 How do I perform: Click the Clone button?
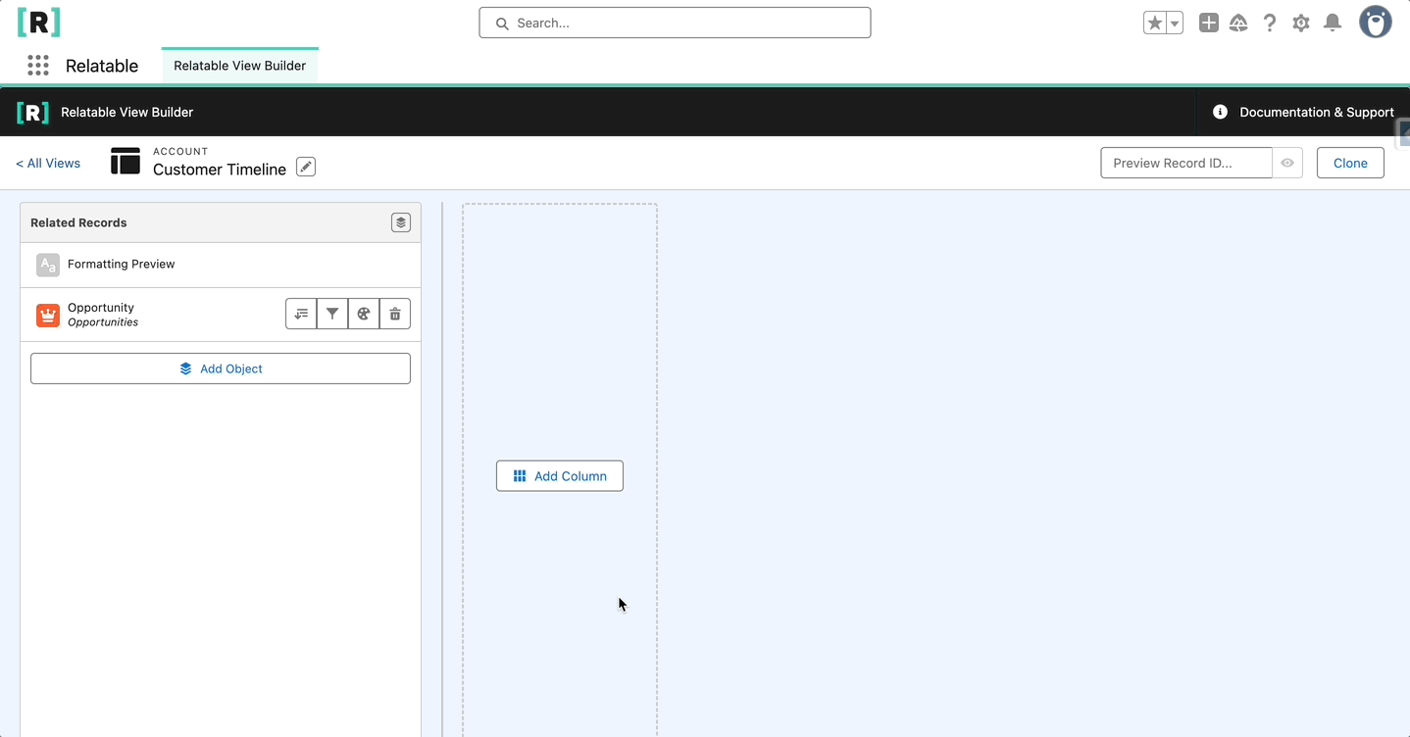point(1350,164)
